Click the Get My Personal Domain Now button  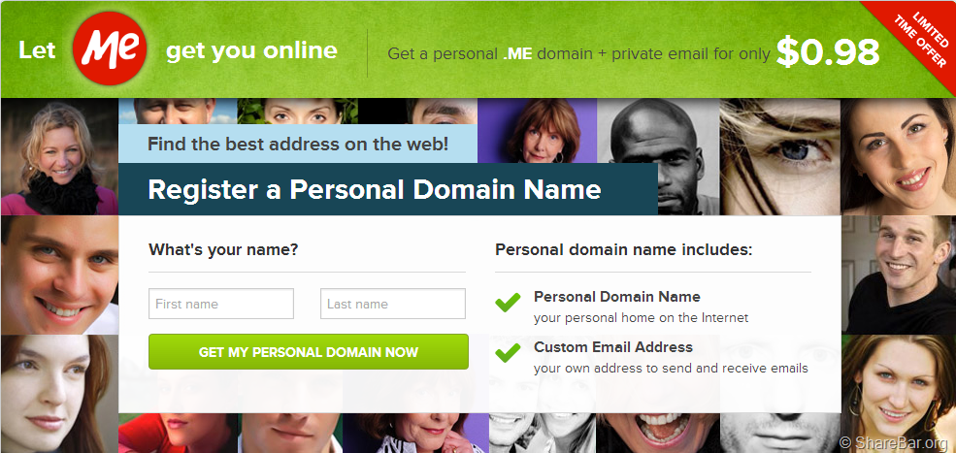tap(309, 352)
